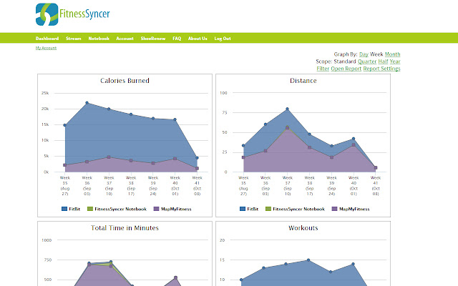The image size is (458, 286).
Task: Click the 25k axis label in Calories Burned
Action: pyautogui.click(x=45, y=93)
